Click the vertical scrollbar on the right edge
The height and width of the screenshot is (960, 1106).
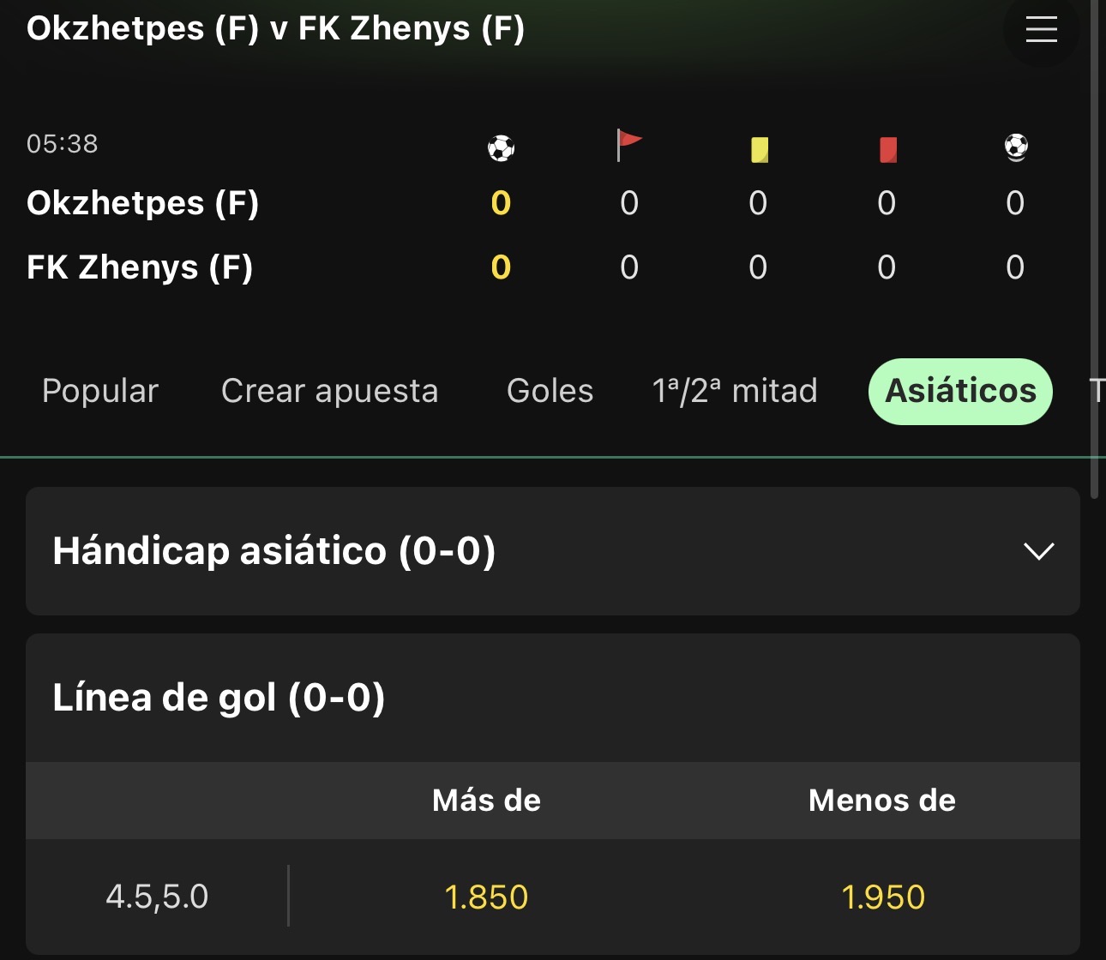coord(1094,249)
